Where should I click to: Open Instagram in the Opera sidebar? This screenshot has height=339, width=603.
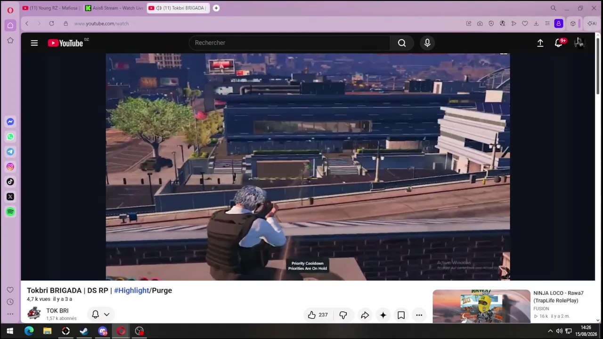coord(10,167)
